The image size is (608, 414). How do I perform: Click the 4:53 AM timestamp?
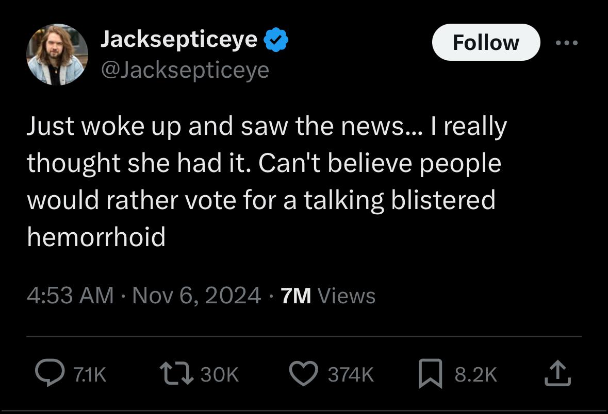70,295
